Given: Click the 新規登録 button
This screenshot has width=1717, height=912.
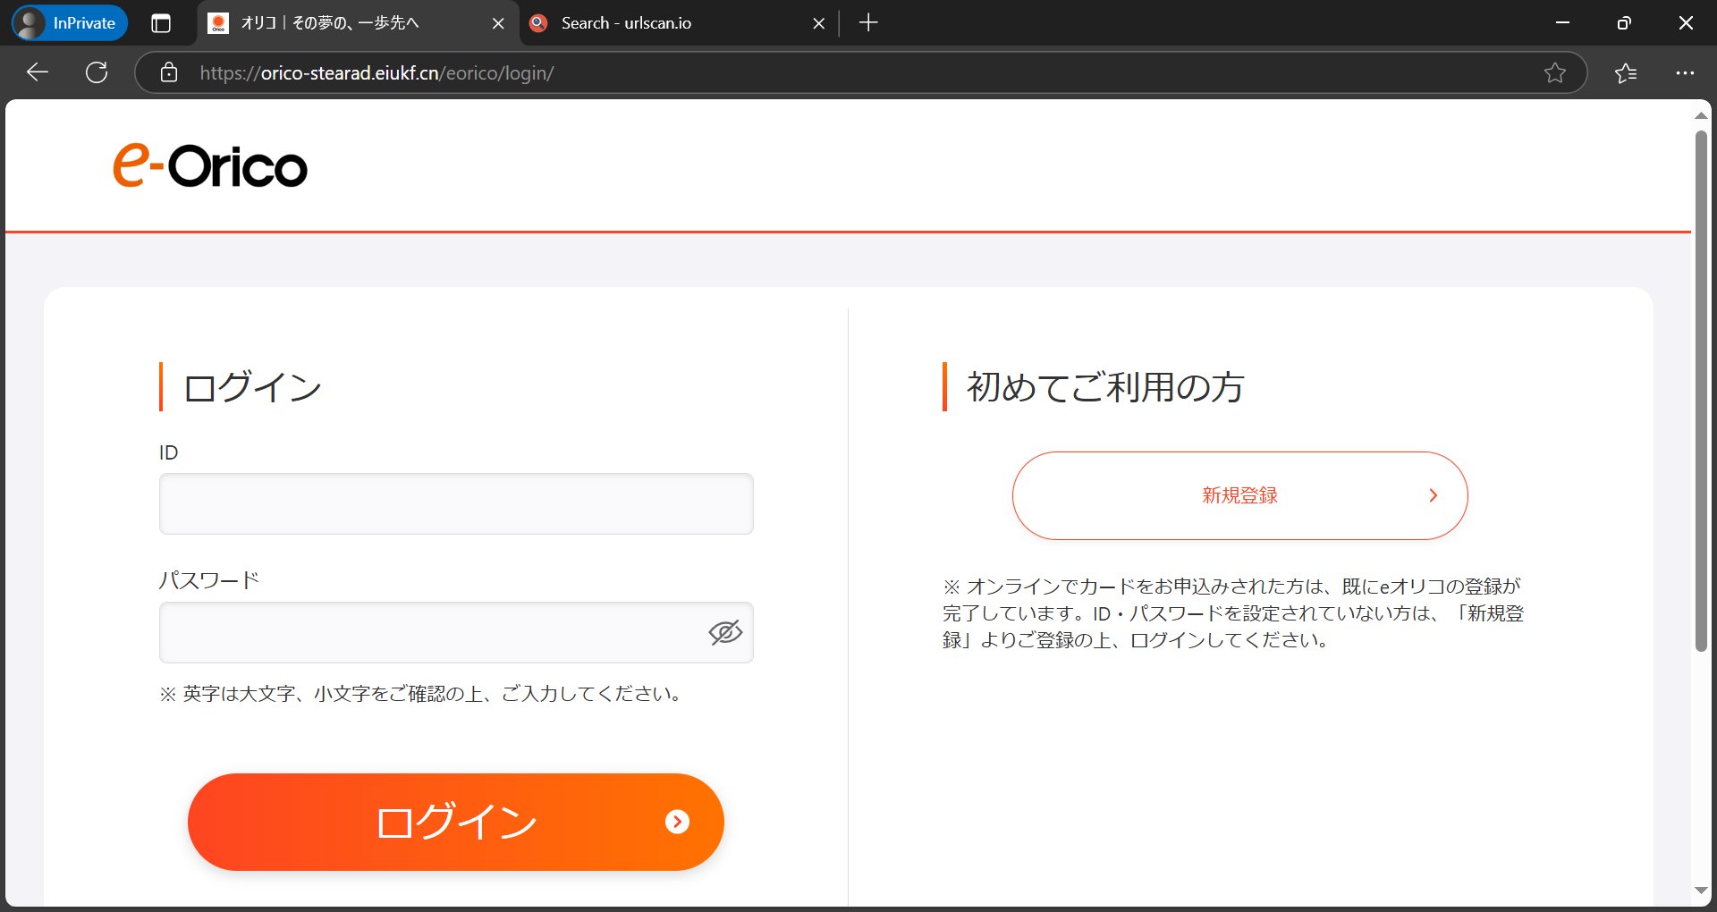Looking at the screenshot, I should click(x=1239, y=495).
